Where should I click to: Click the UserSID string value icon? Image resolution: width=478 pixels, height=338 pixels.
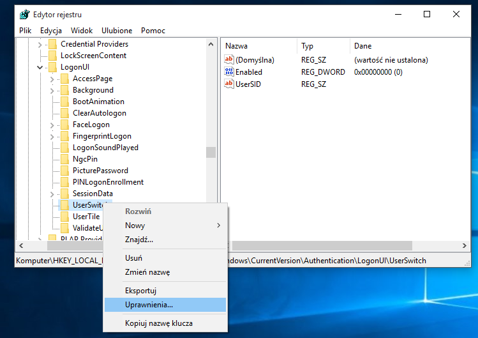(229, 84)
